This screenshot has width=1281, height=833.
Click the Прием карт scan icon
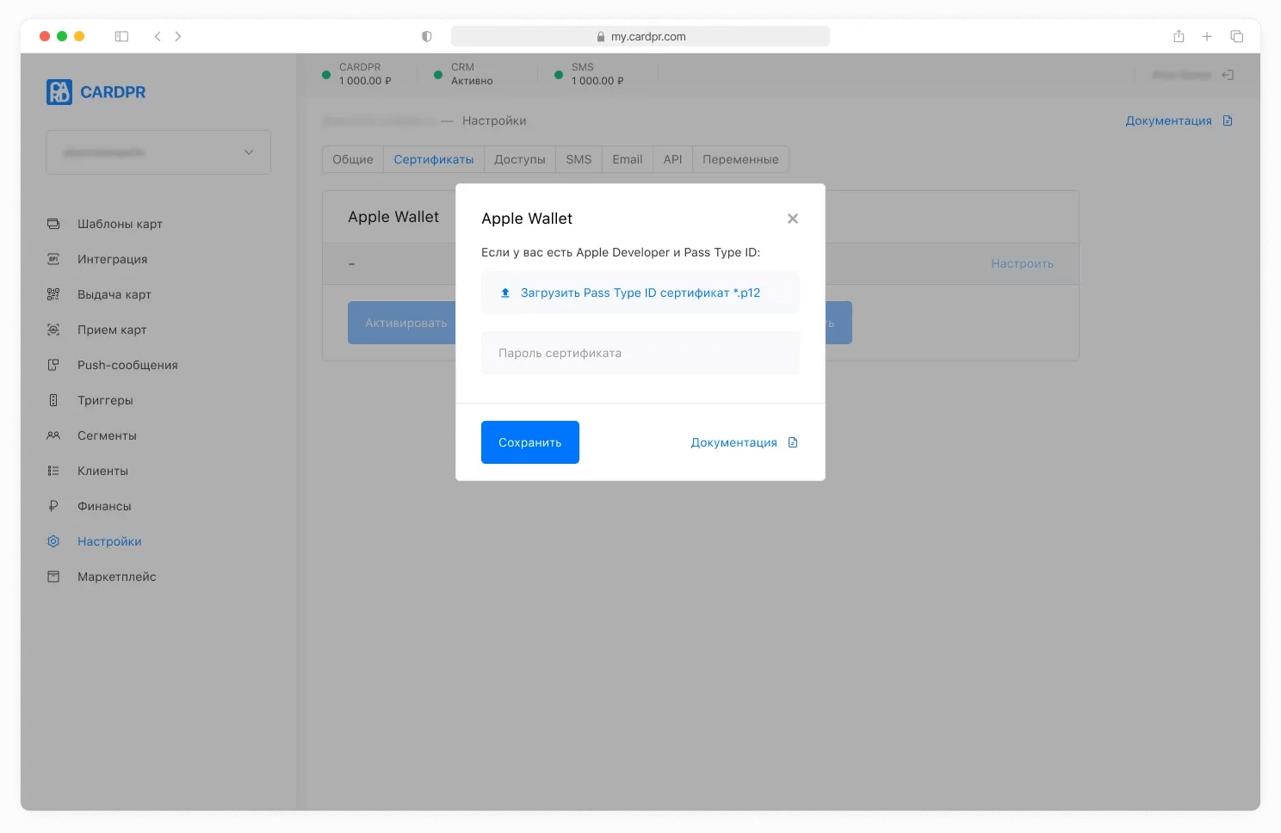pos(53,330)
